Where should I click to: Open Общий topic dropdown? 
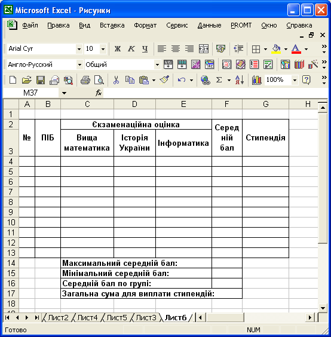point(157,65)
